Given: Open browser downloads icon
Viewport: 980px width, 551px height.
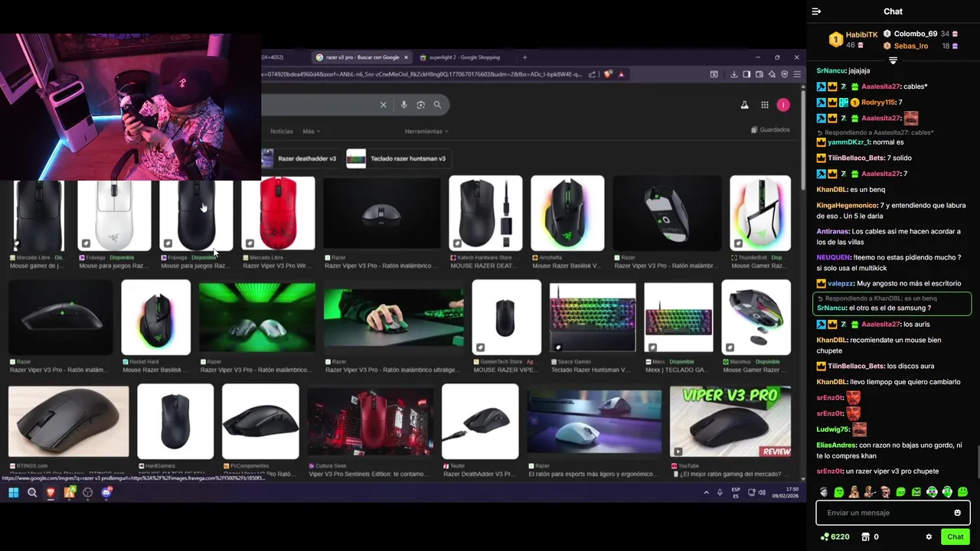Looking at the screenshot, I should (x=734, y=74).
